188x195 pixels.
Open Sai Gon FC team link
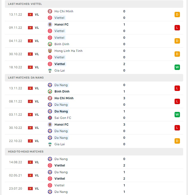click(x=63, y=118)
